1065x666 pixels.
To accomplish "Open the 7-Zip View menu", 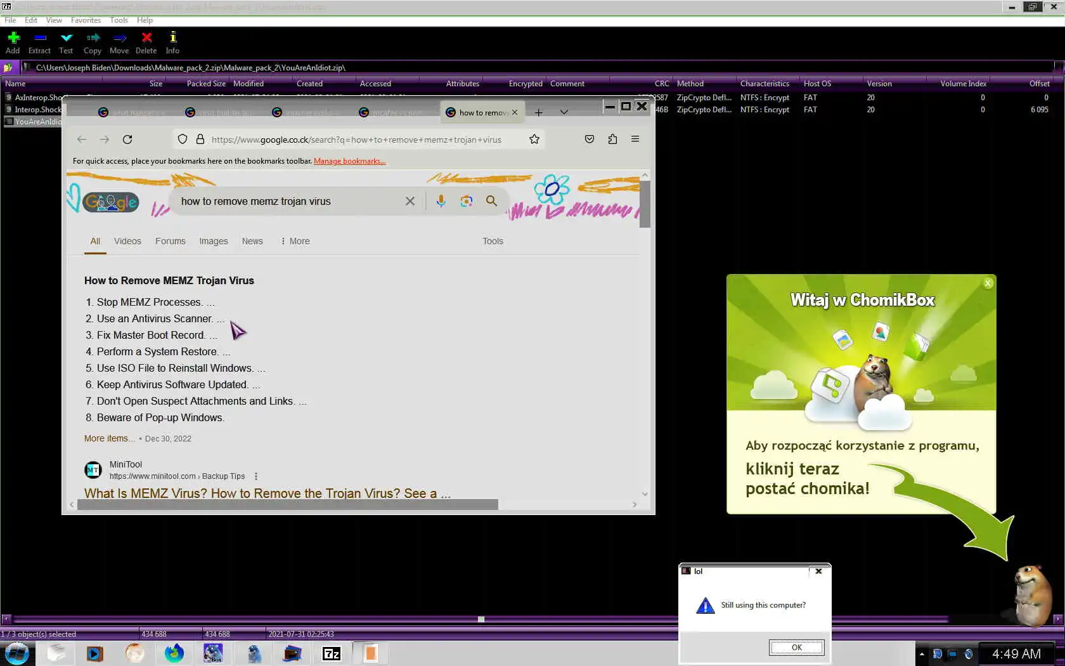I will coord(54,20).
